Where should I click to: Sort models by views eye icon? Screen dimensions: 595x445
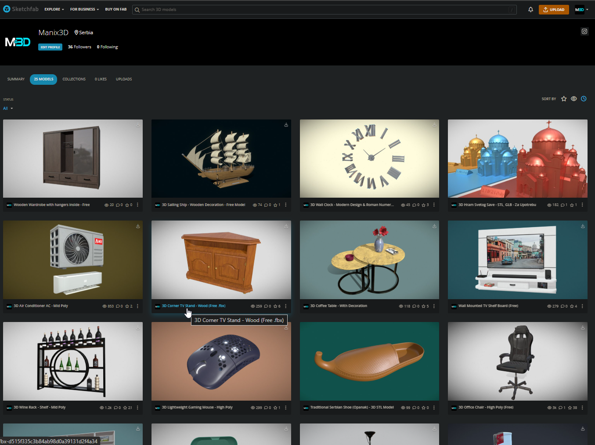tap(573, 99)
